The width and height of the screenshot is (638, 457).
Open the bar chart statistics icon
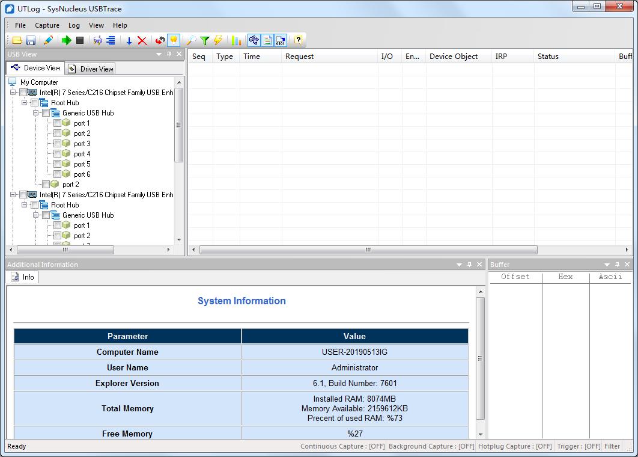236,40
